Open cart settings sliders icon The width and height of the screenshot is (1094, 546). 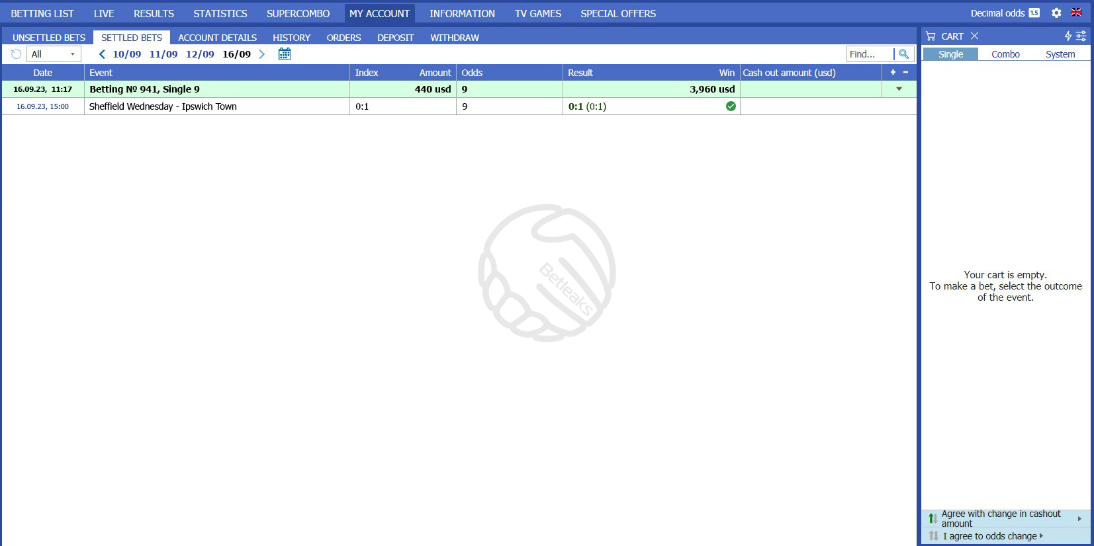[x=1081, y=36]
